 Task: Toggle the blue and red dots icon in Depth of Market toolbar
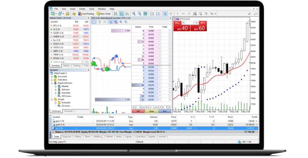click(116, 22)
